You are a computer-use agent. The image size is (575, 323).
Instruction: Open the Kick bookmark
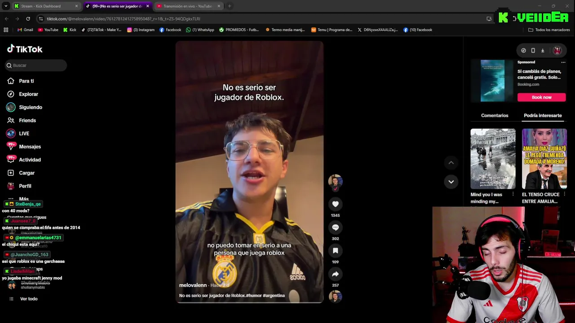70,30
